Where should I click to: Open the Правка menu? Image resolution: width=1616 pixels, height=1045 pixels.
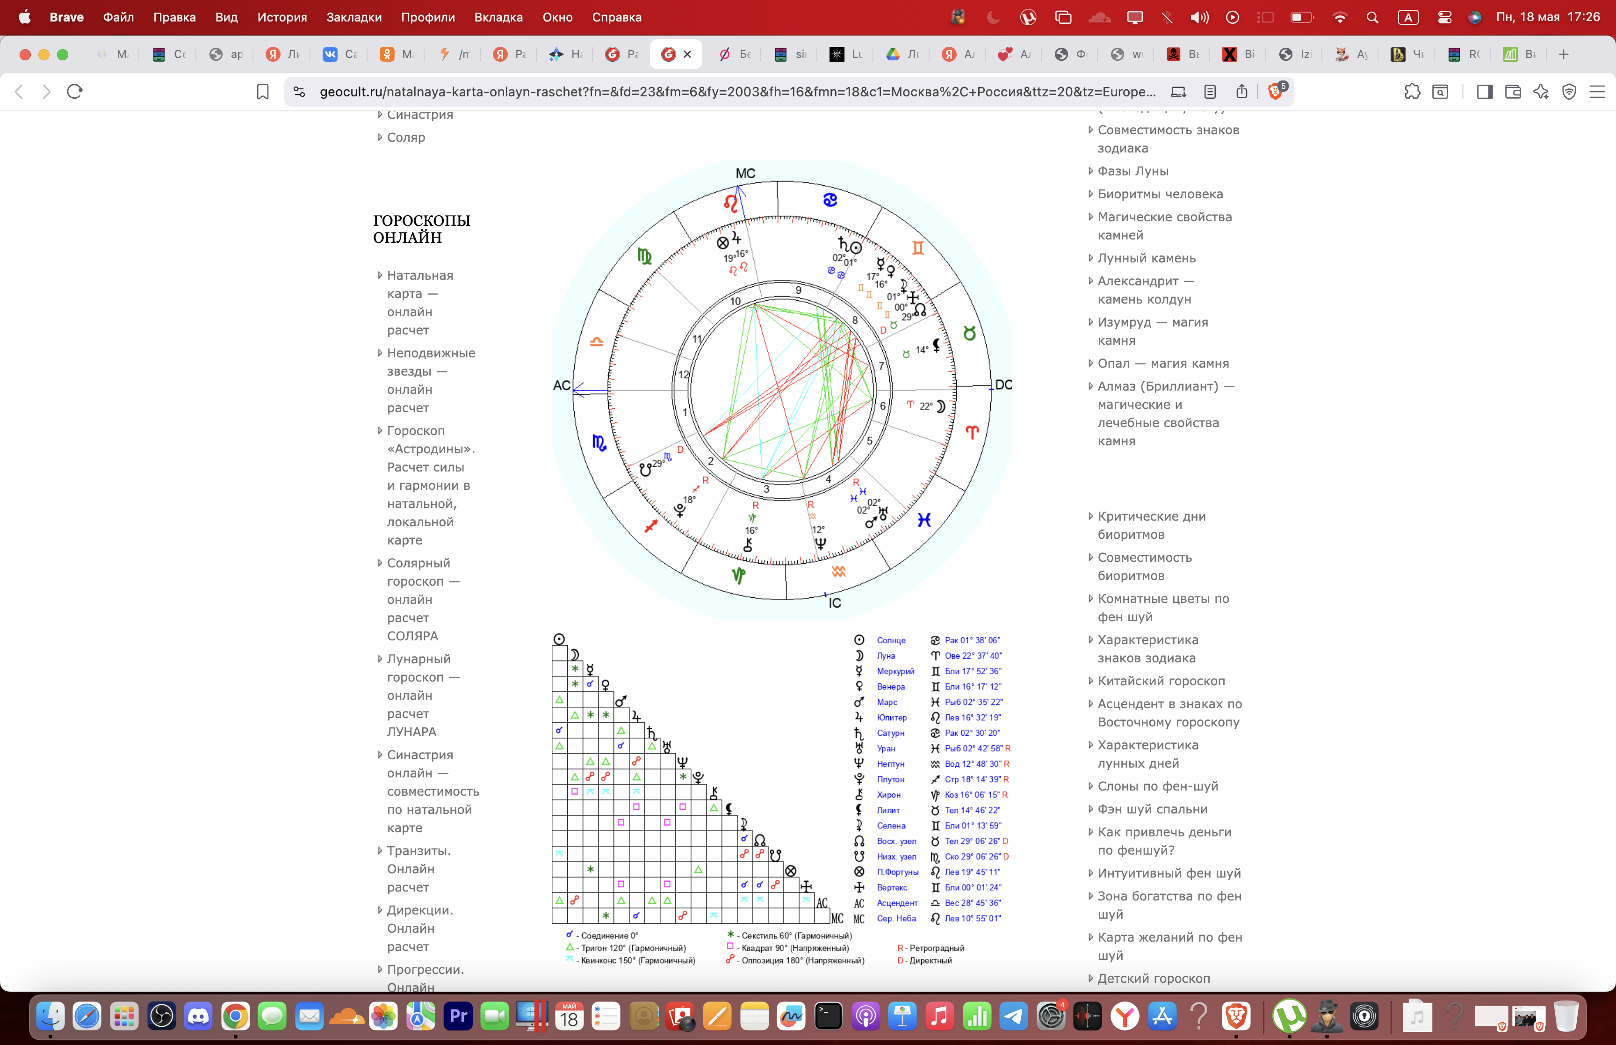pos(174,17)
